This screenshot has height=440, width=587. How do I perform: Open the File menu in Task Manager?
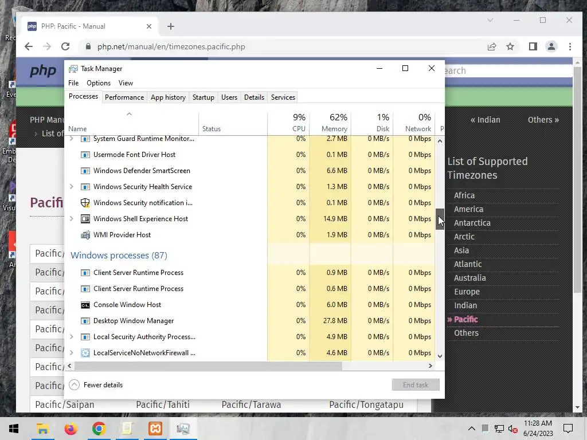(x=73, y=83)
